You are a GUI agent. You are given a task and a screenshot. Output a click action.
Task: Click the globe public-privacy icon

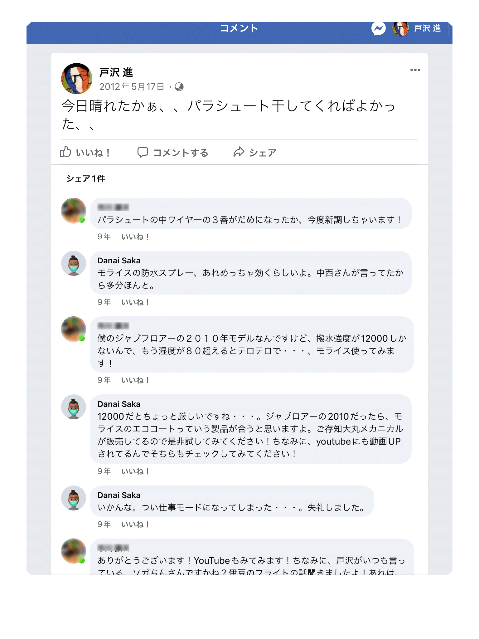pyautogui.click(x=179, y=87)
